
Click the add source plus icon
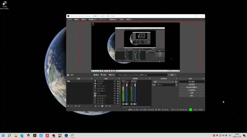[x=95, y=106]
